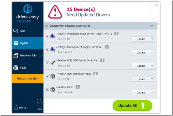
Task: Show info for NVIDIA High Definition Audio
Action: (96, 74)
